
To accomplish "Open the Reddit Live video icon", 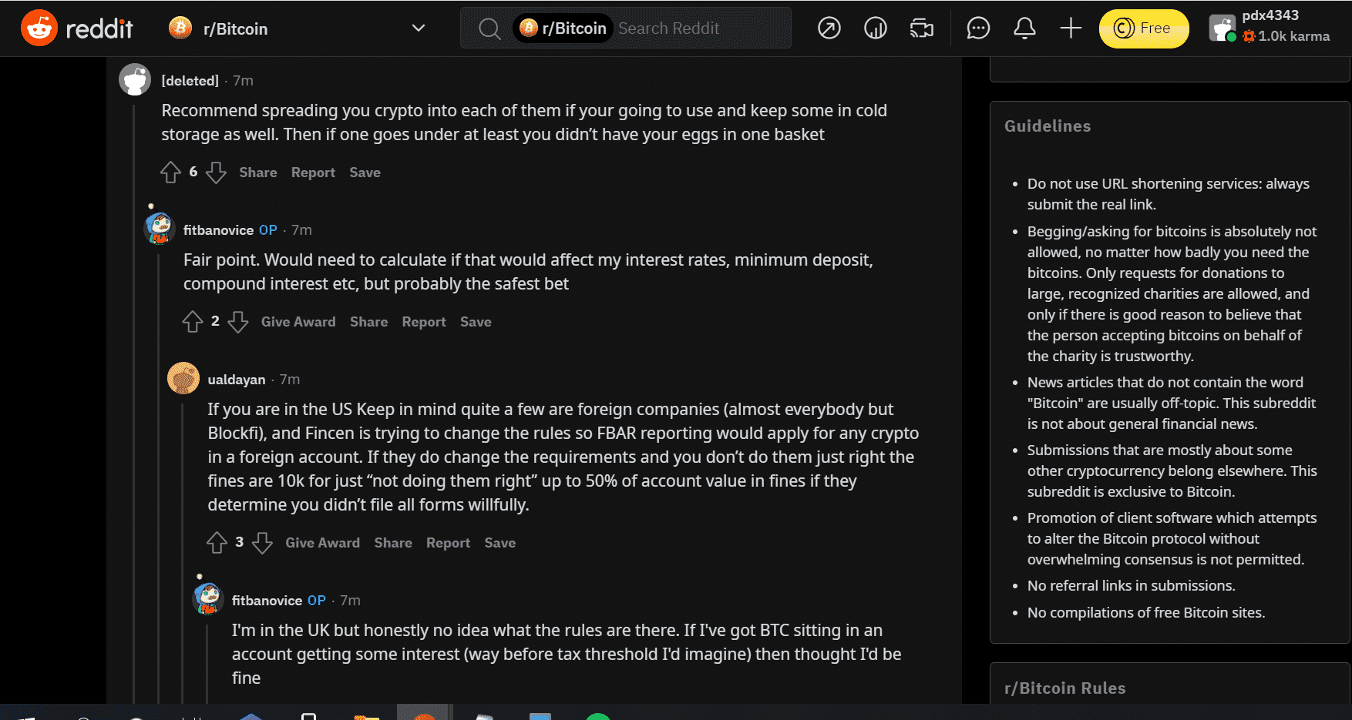I will coord(922,28).
